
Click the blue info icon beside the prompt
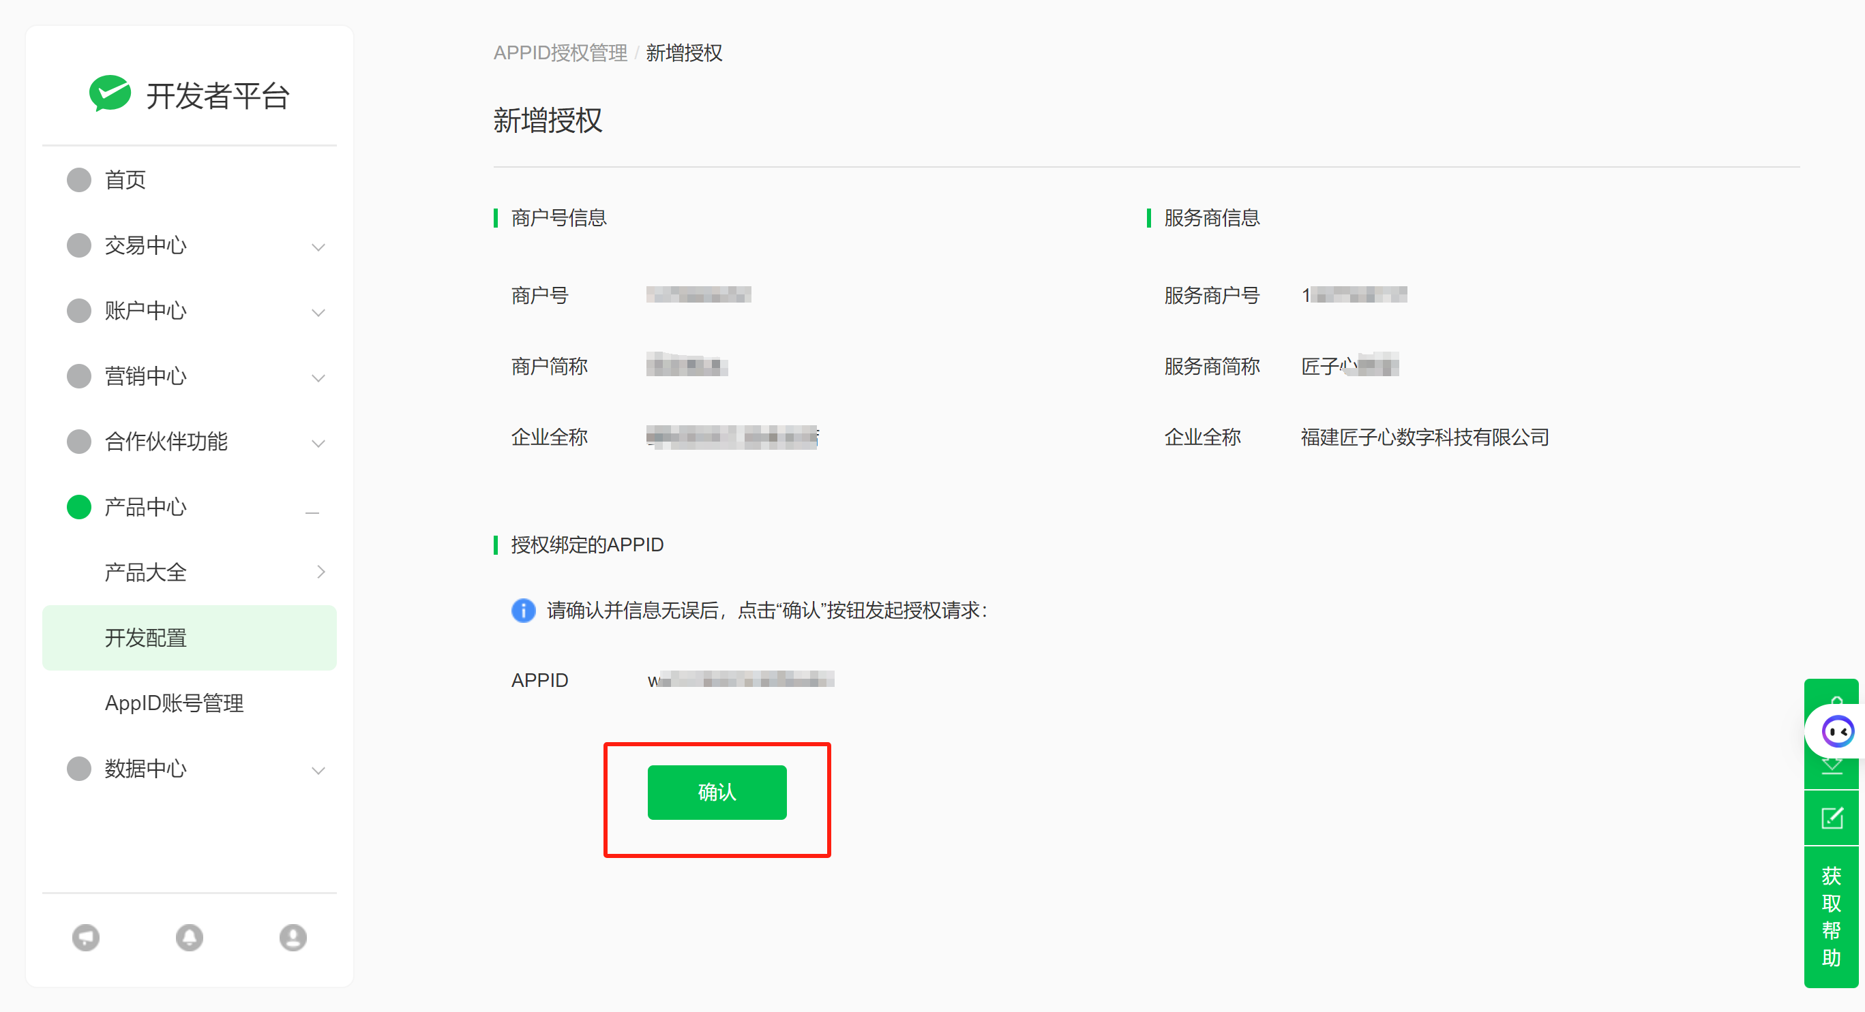tap(523, 611)
